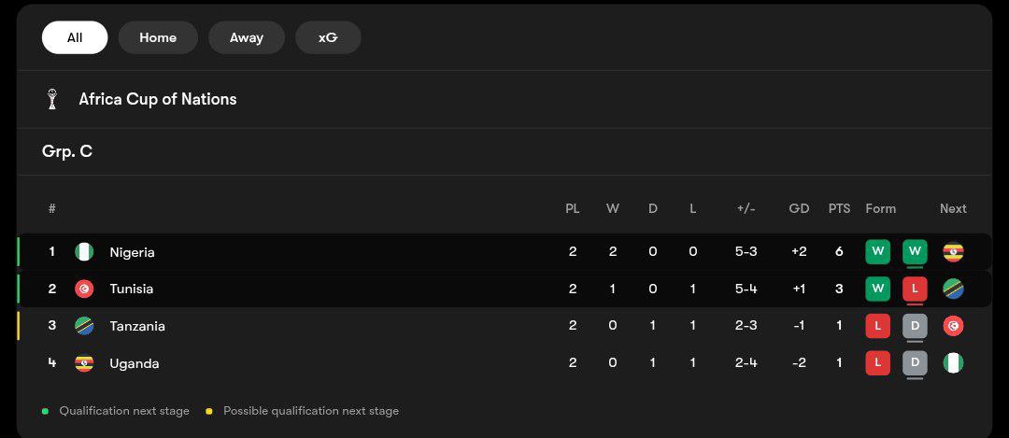The image size is (1009, 438).
Task: Switch to the Away standings tab
Action: point(247,37)
